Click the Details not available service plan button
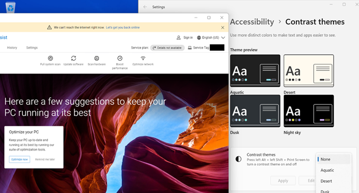Image resolution: width=359 pixels, height=193 pixels. coord(168,48)
